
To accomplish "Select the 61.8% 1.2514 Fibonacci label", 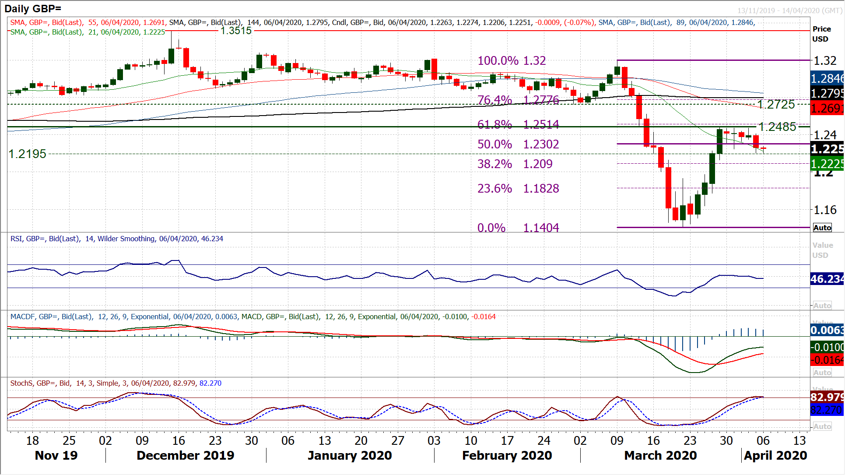I will pyautogui.click(x=518, y=124).
